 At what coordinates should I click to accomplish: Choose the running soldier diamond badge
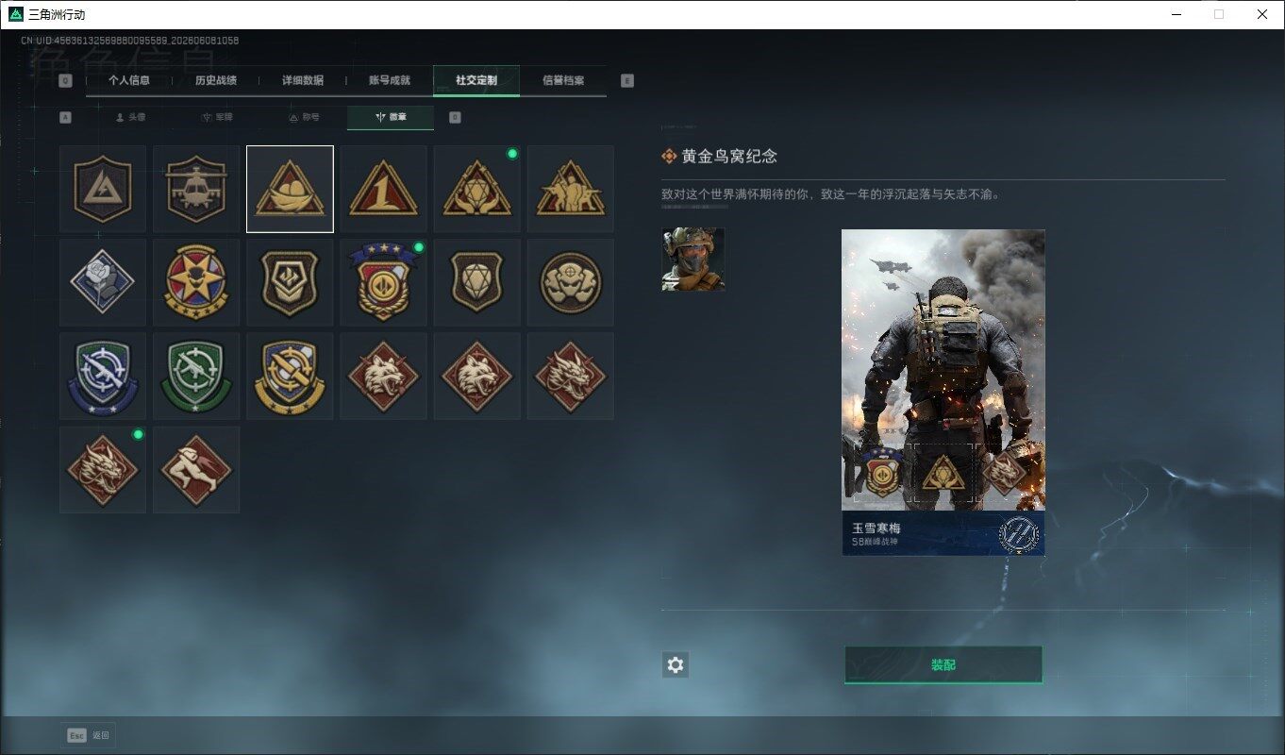pos(196,469)
